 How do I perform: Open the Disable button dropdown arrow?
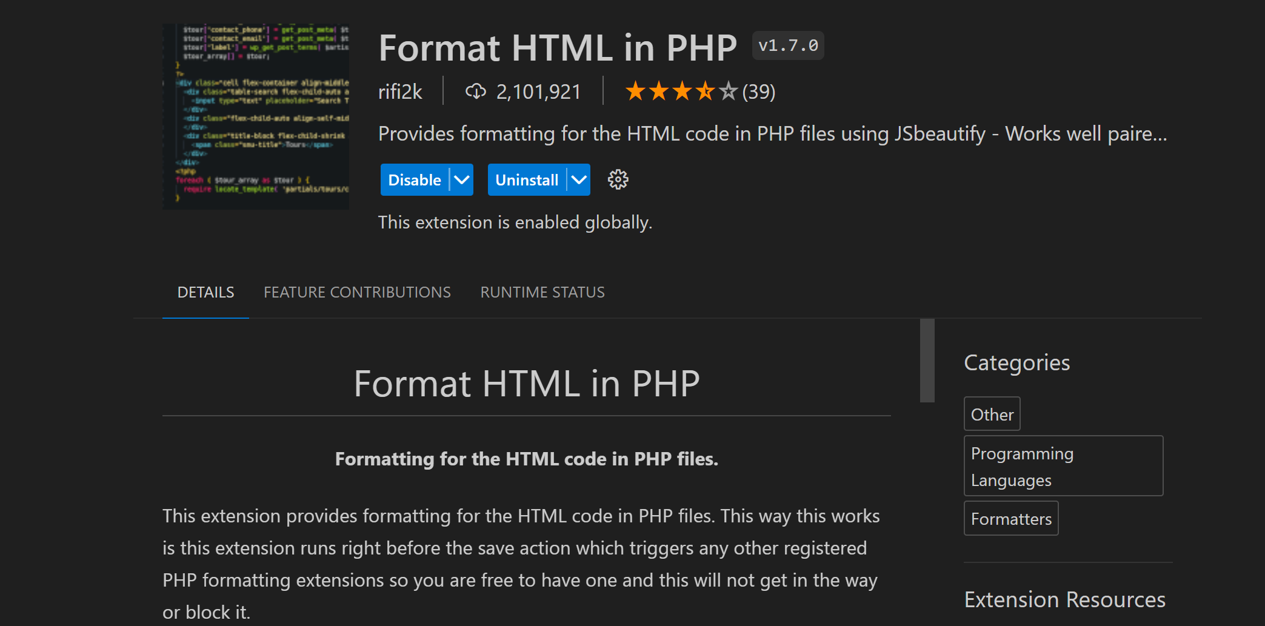(x=461, y=179)
